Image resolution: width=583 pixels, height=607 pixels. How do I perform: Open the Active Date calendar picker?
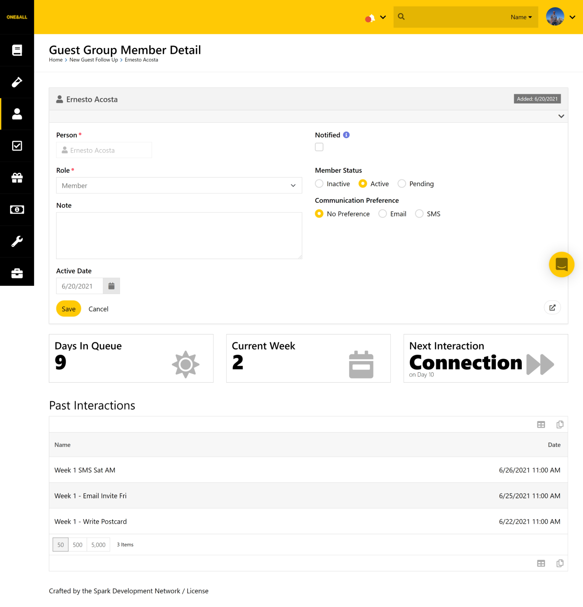[x=111, y=286]
